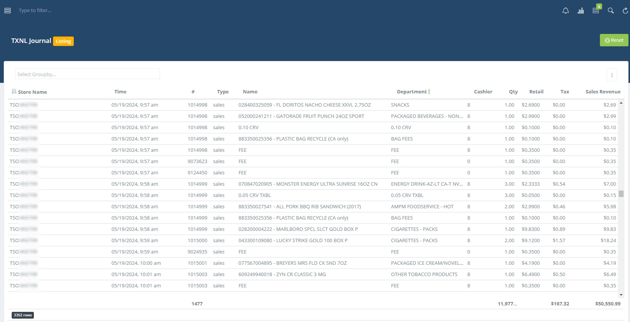Screen dimensions: 630x322
Task: Click the 0.10 CRV name cell
Action: click(248, 127)
